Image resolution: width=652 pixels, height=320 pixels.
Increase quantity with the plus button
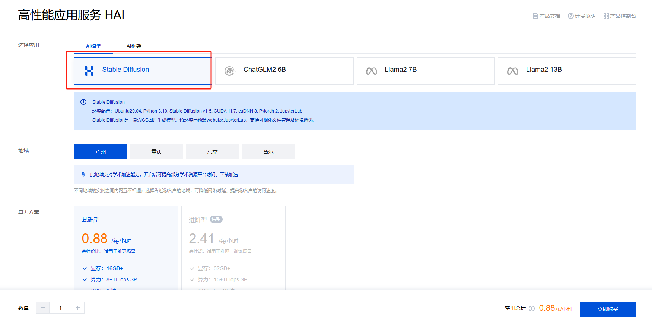click(x=78, y=308)
